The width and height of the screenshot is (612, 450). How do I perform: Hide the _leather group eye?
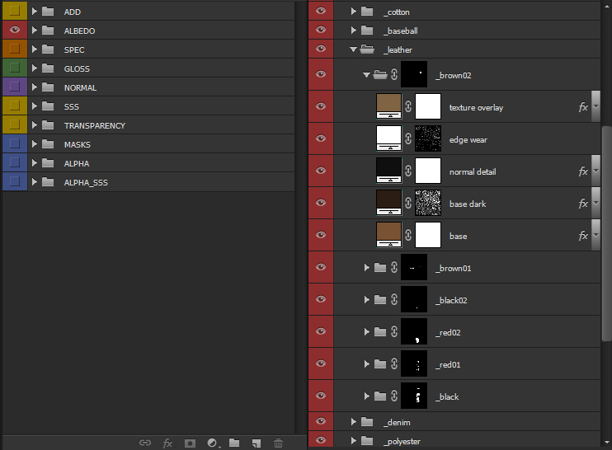click(321, 49)
